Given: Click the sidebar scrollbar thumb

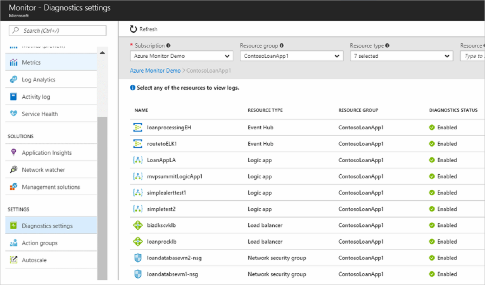Looking at the screenshot, I should [102, 198].
